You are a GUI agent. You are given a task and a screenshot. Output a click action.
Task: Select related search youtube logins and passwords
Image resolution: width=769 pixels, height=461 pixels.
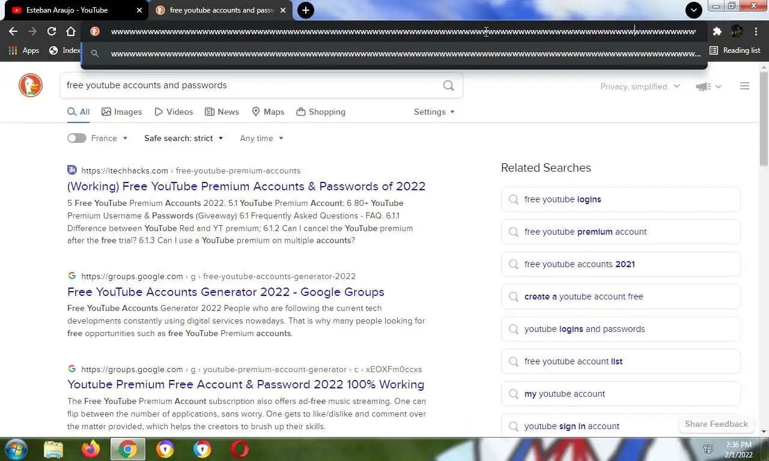coord(621,329)
